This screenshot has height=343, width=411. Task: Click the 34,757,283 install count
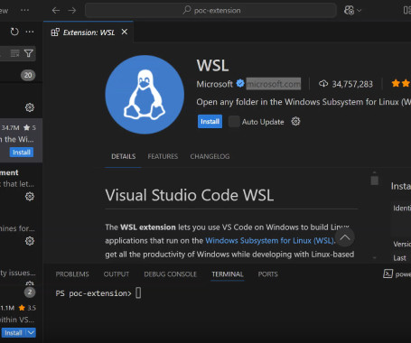point(346,84)
